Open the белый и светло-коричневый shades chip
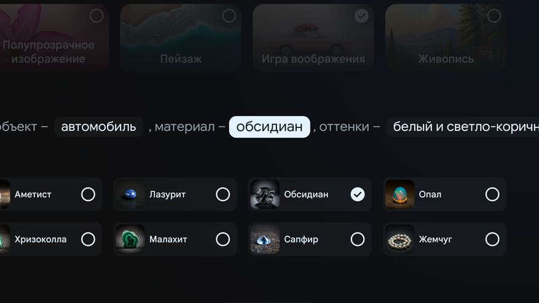Image resolution: width=539 pixels, height=303 pixels. click(x=463, y=127)
